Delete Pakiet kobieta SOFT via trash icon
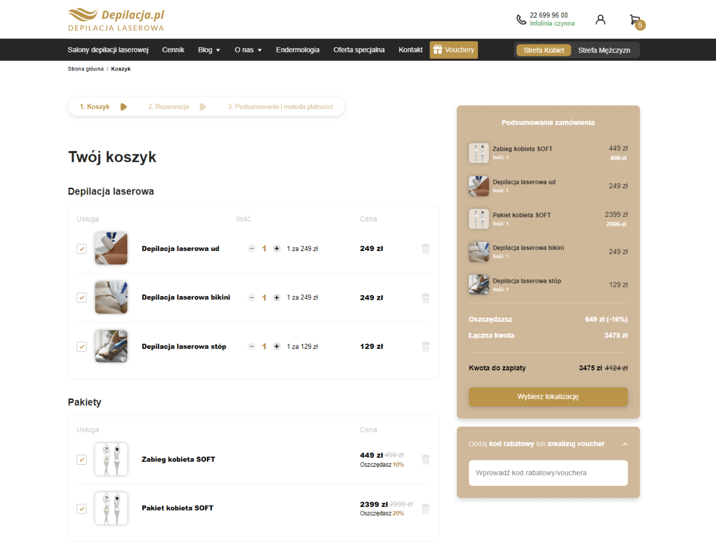716x542 pixels. click(x=425, y=508)
